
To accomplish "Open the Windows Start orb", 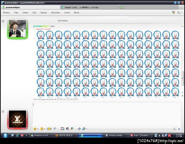I will [5, 135].
